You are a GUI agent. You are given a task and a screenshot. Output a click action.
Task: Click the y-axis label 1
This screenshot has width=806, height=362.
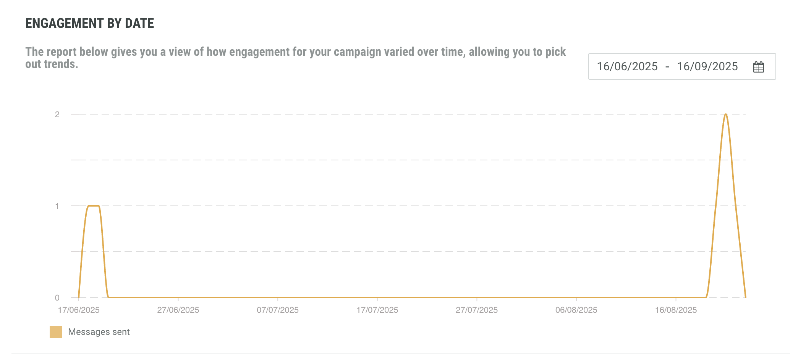click(57, 206)
